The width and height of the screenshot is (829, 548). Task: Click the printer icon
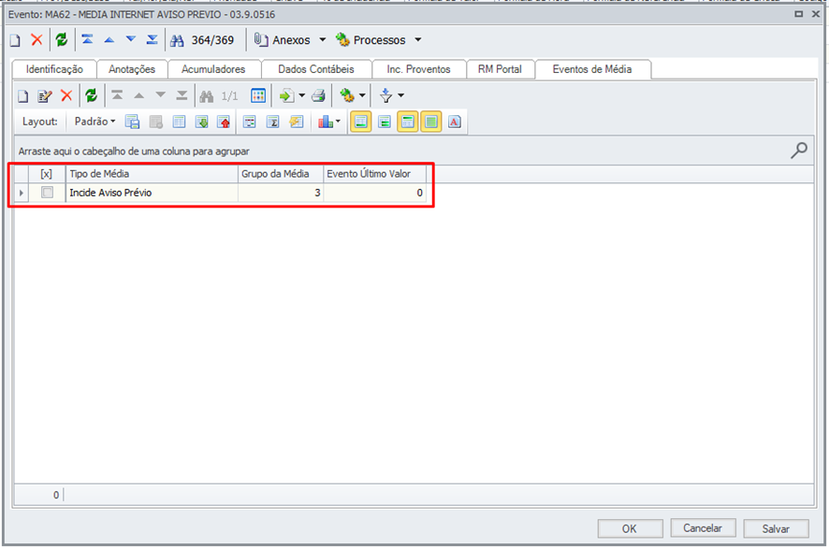[318, 95]
